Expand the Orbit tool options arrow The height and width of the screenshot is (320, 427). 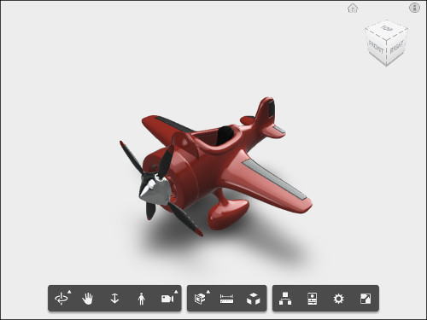[69, 292]
